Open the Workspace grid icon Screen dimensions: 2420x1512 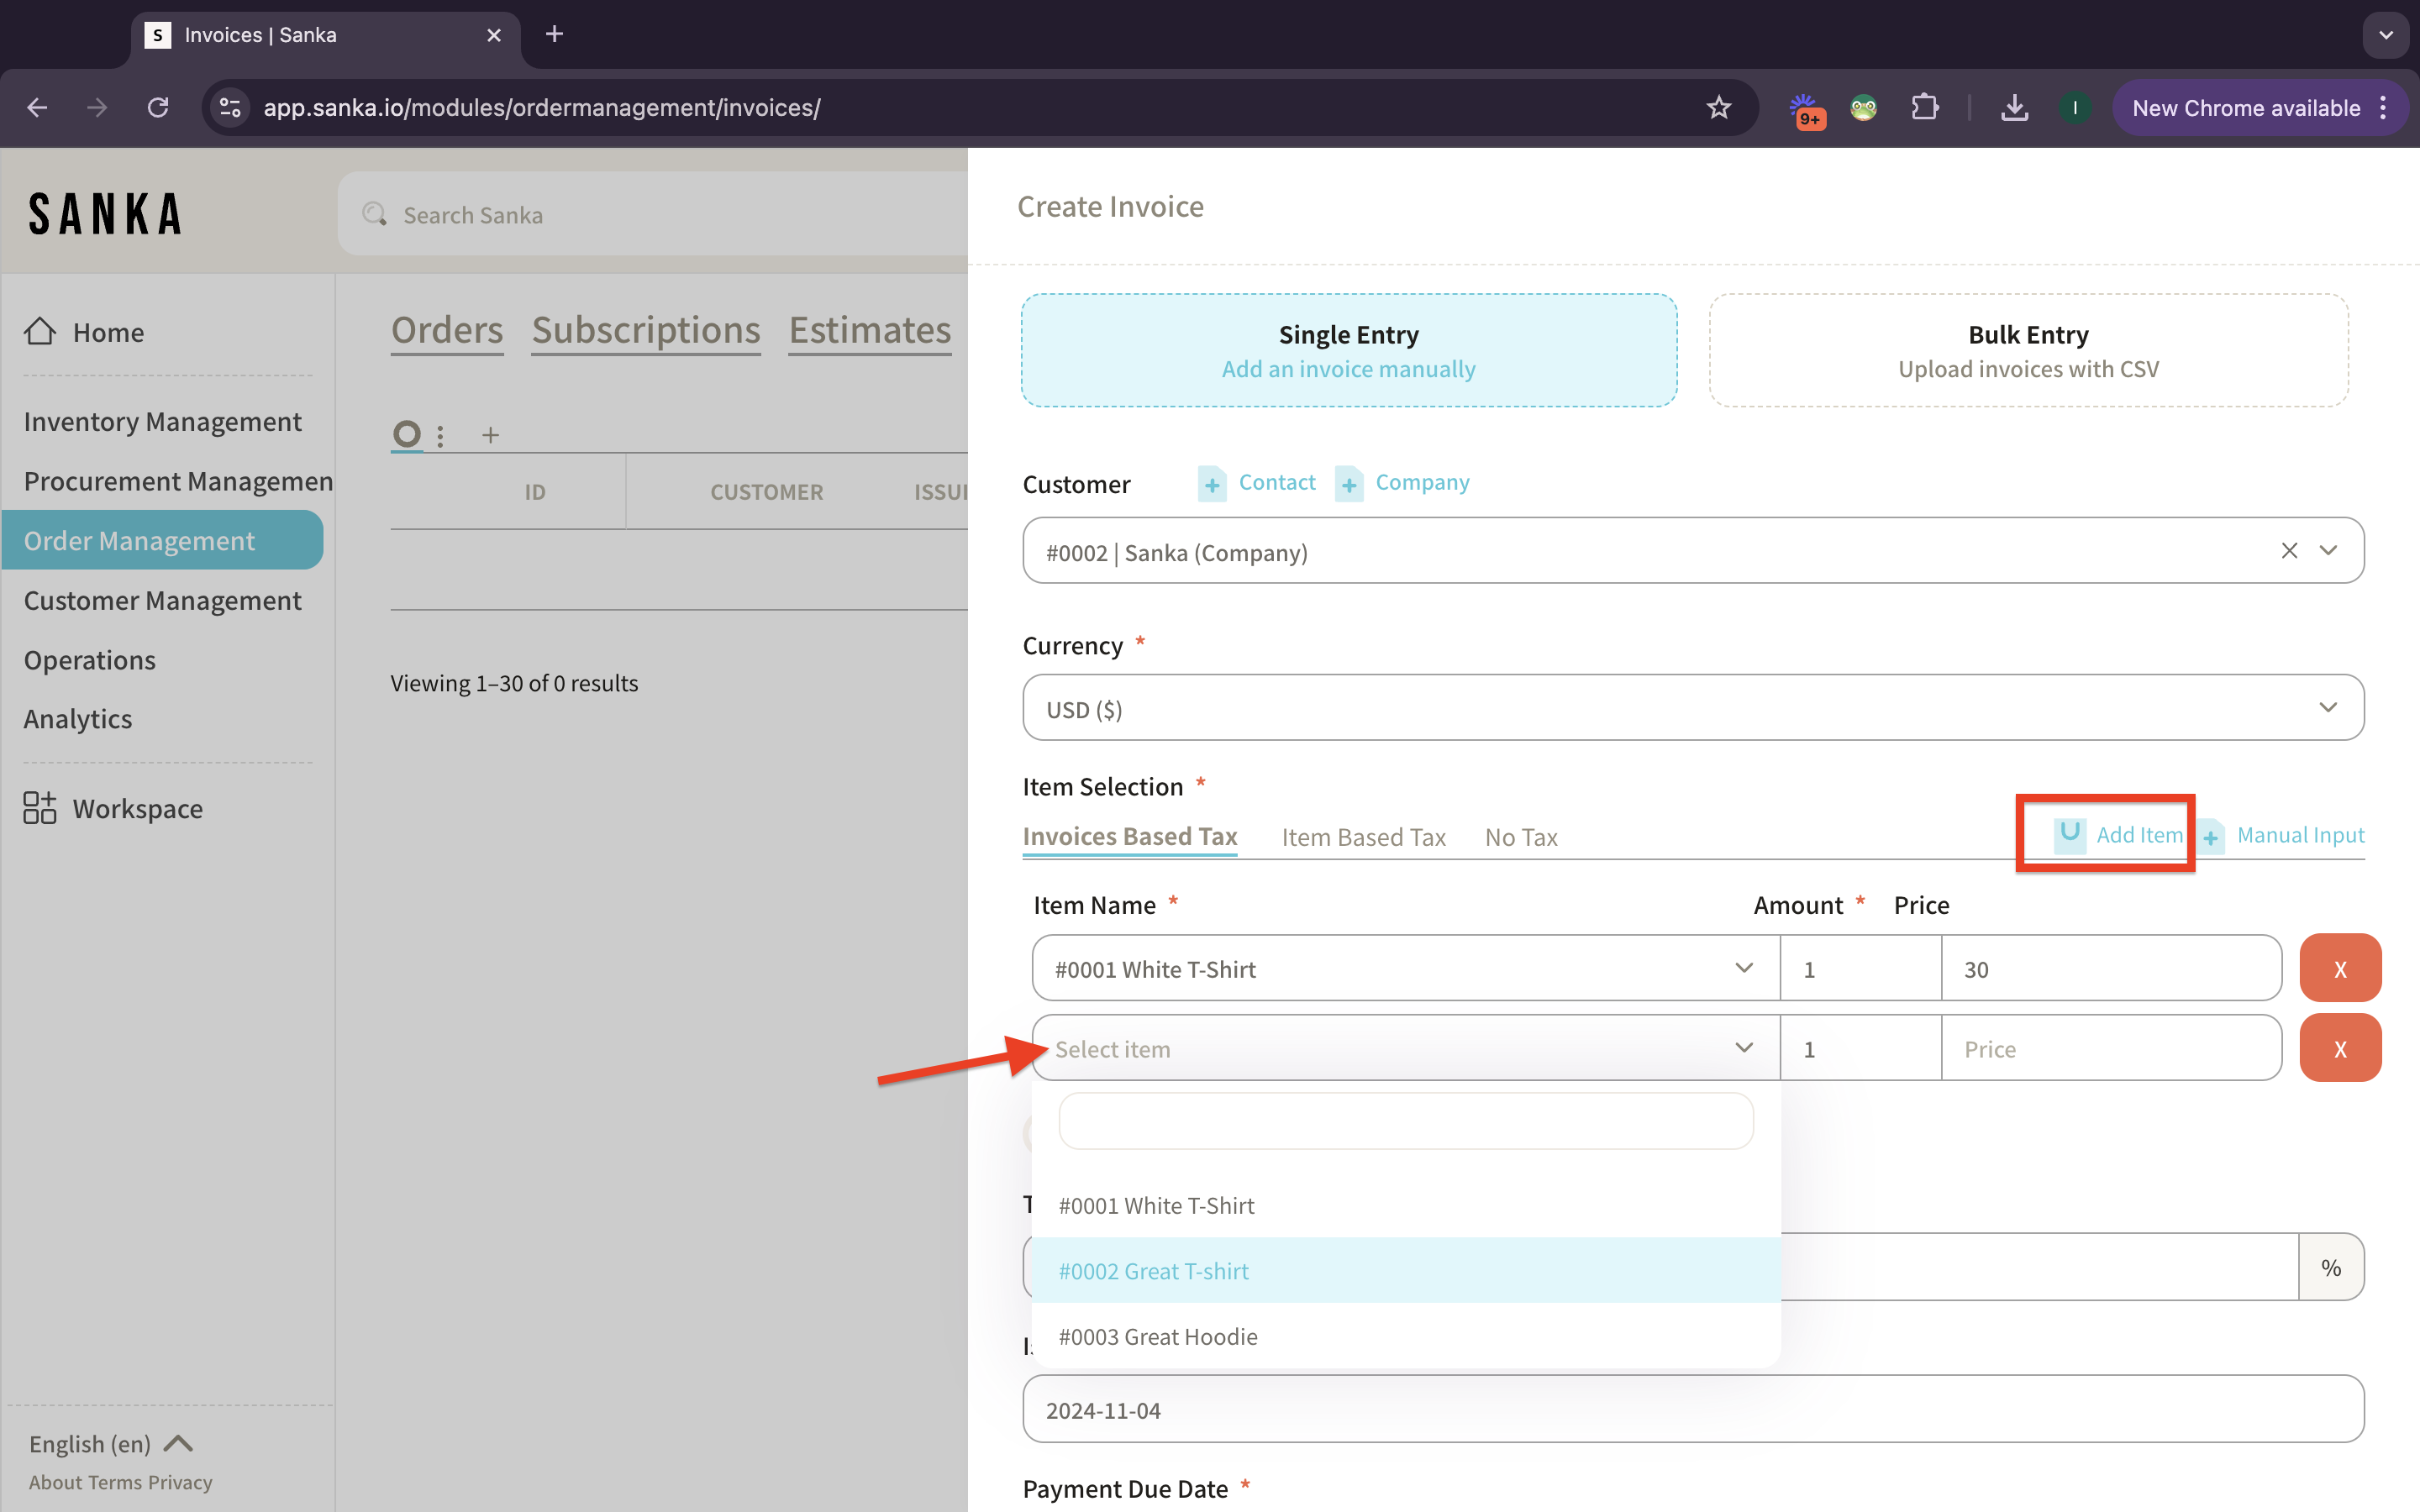point(40,808)
